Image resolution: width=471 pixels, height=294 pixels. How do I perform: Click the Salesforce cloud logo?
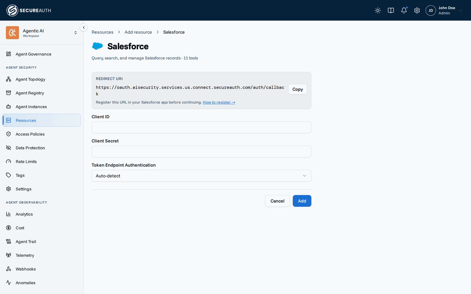coord(97,46)
